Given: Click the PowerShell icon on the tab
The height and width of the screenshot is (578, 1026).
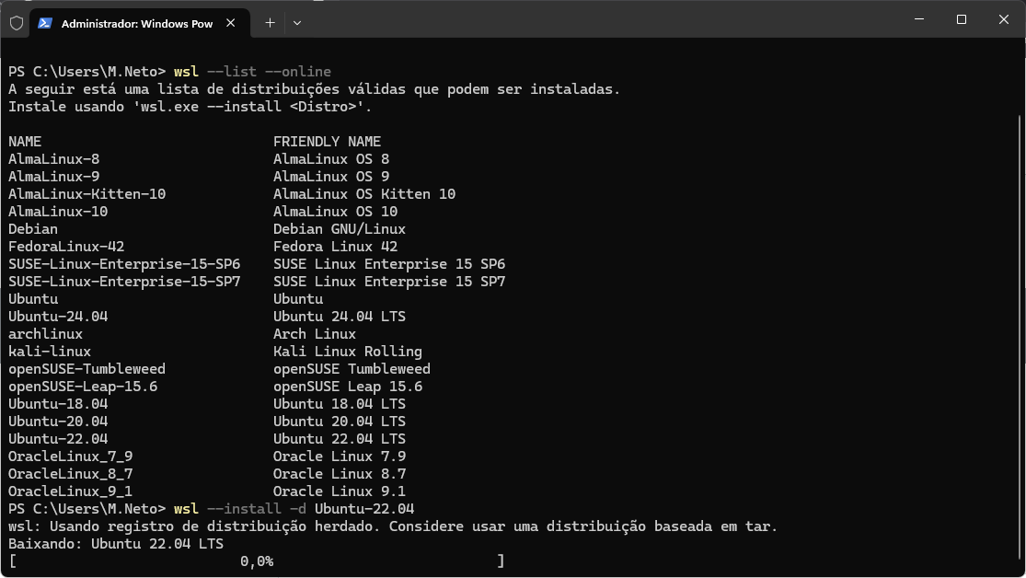Looking at the screenshot, I should pyautogui.click(x=44, y=24).
